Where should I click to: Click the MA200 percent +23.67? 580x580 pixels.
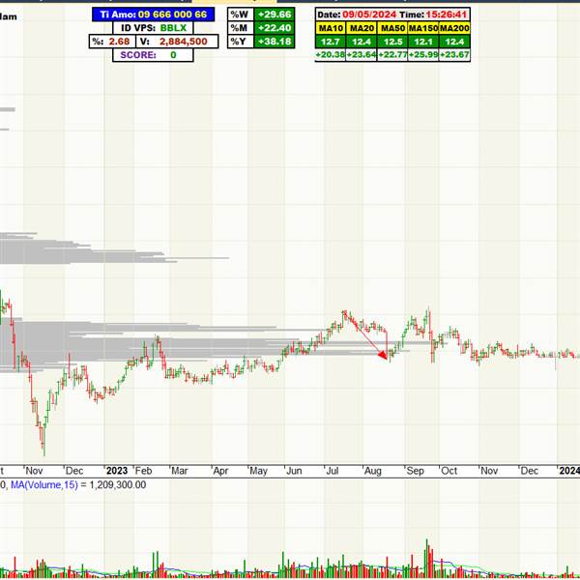[454, 55]
